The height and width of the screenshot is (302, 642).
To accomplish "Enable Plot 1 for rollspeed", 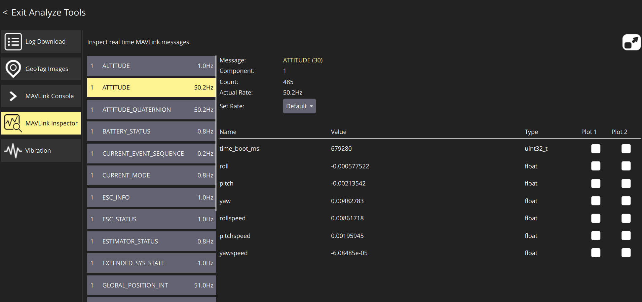I will point(596,218).
